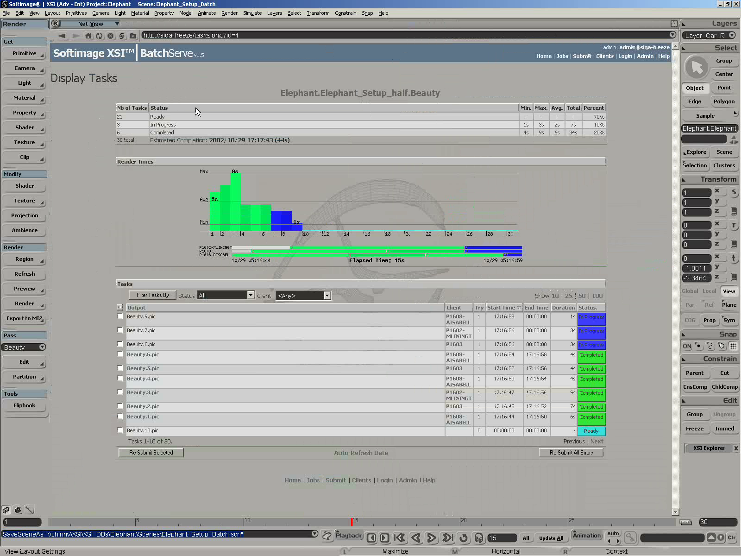Viewport: 741px width, 556px height.
Task: Open the Status filter dropdown
Action: [250, 295]
